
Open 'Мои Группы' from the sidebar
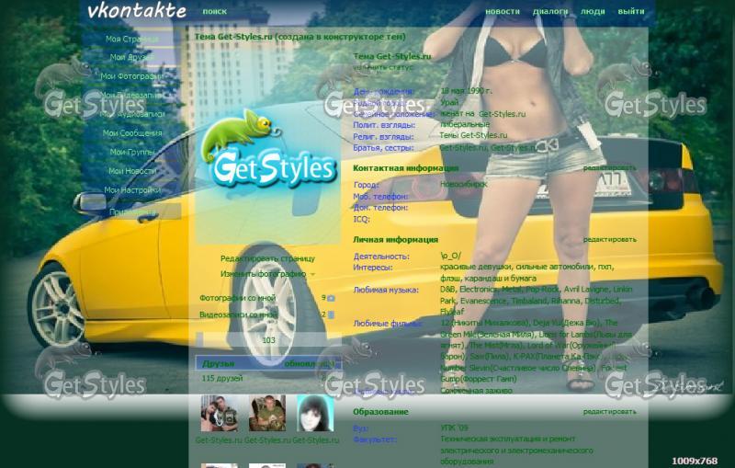click(132, 153)
